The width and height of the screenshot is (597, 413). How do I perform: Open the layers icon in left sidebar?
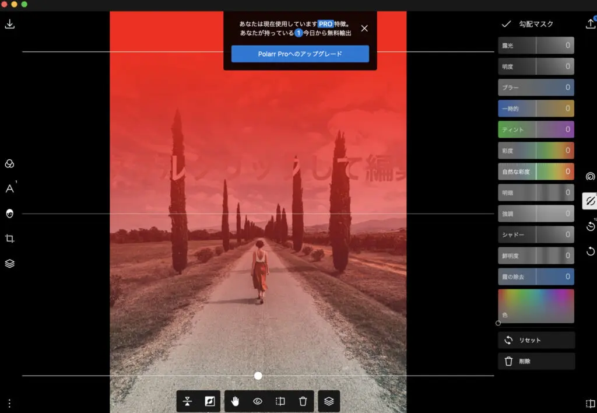pyautogui.click(x=9, y=264)
